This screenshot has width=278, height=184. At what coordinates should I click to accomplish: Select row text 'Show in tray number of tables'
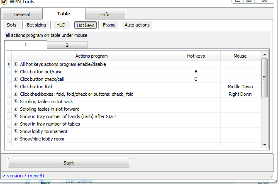pyautogui.click(x=50, y=124)
